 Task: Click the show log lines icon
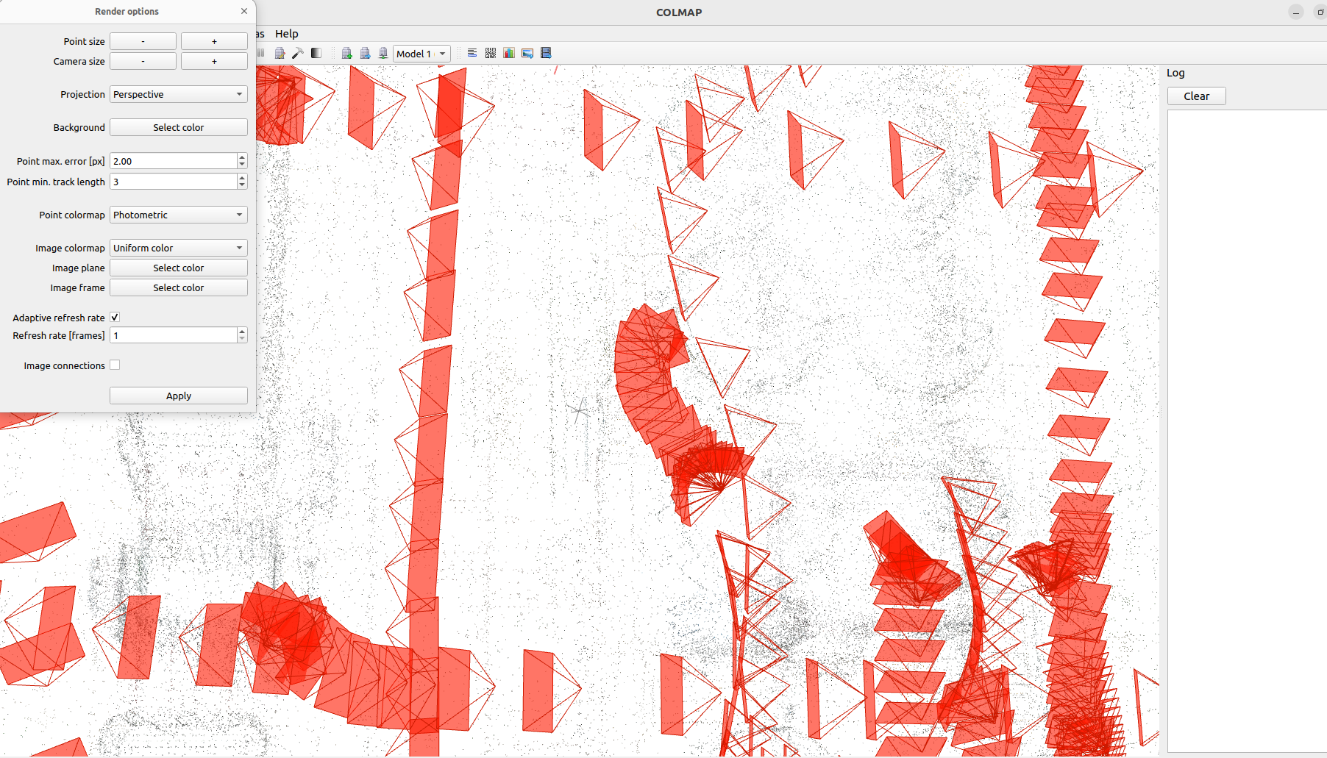[x=472, y=53]
